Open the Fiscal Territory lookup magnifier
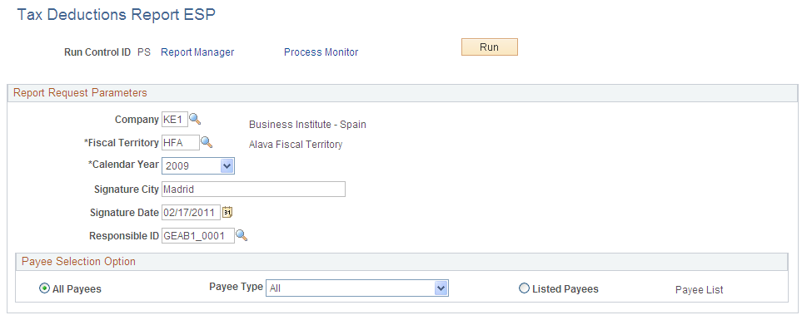 [207, 143]
